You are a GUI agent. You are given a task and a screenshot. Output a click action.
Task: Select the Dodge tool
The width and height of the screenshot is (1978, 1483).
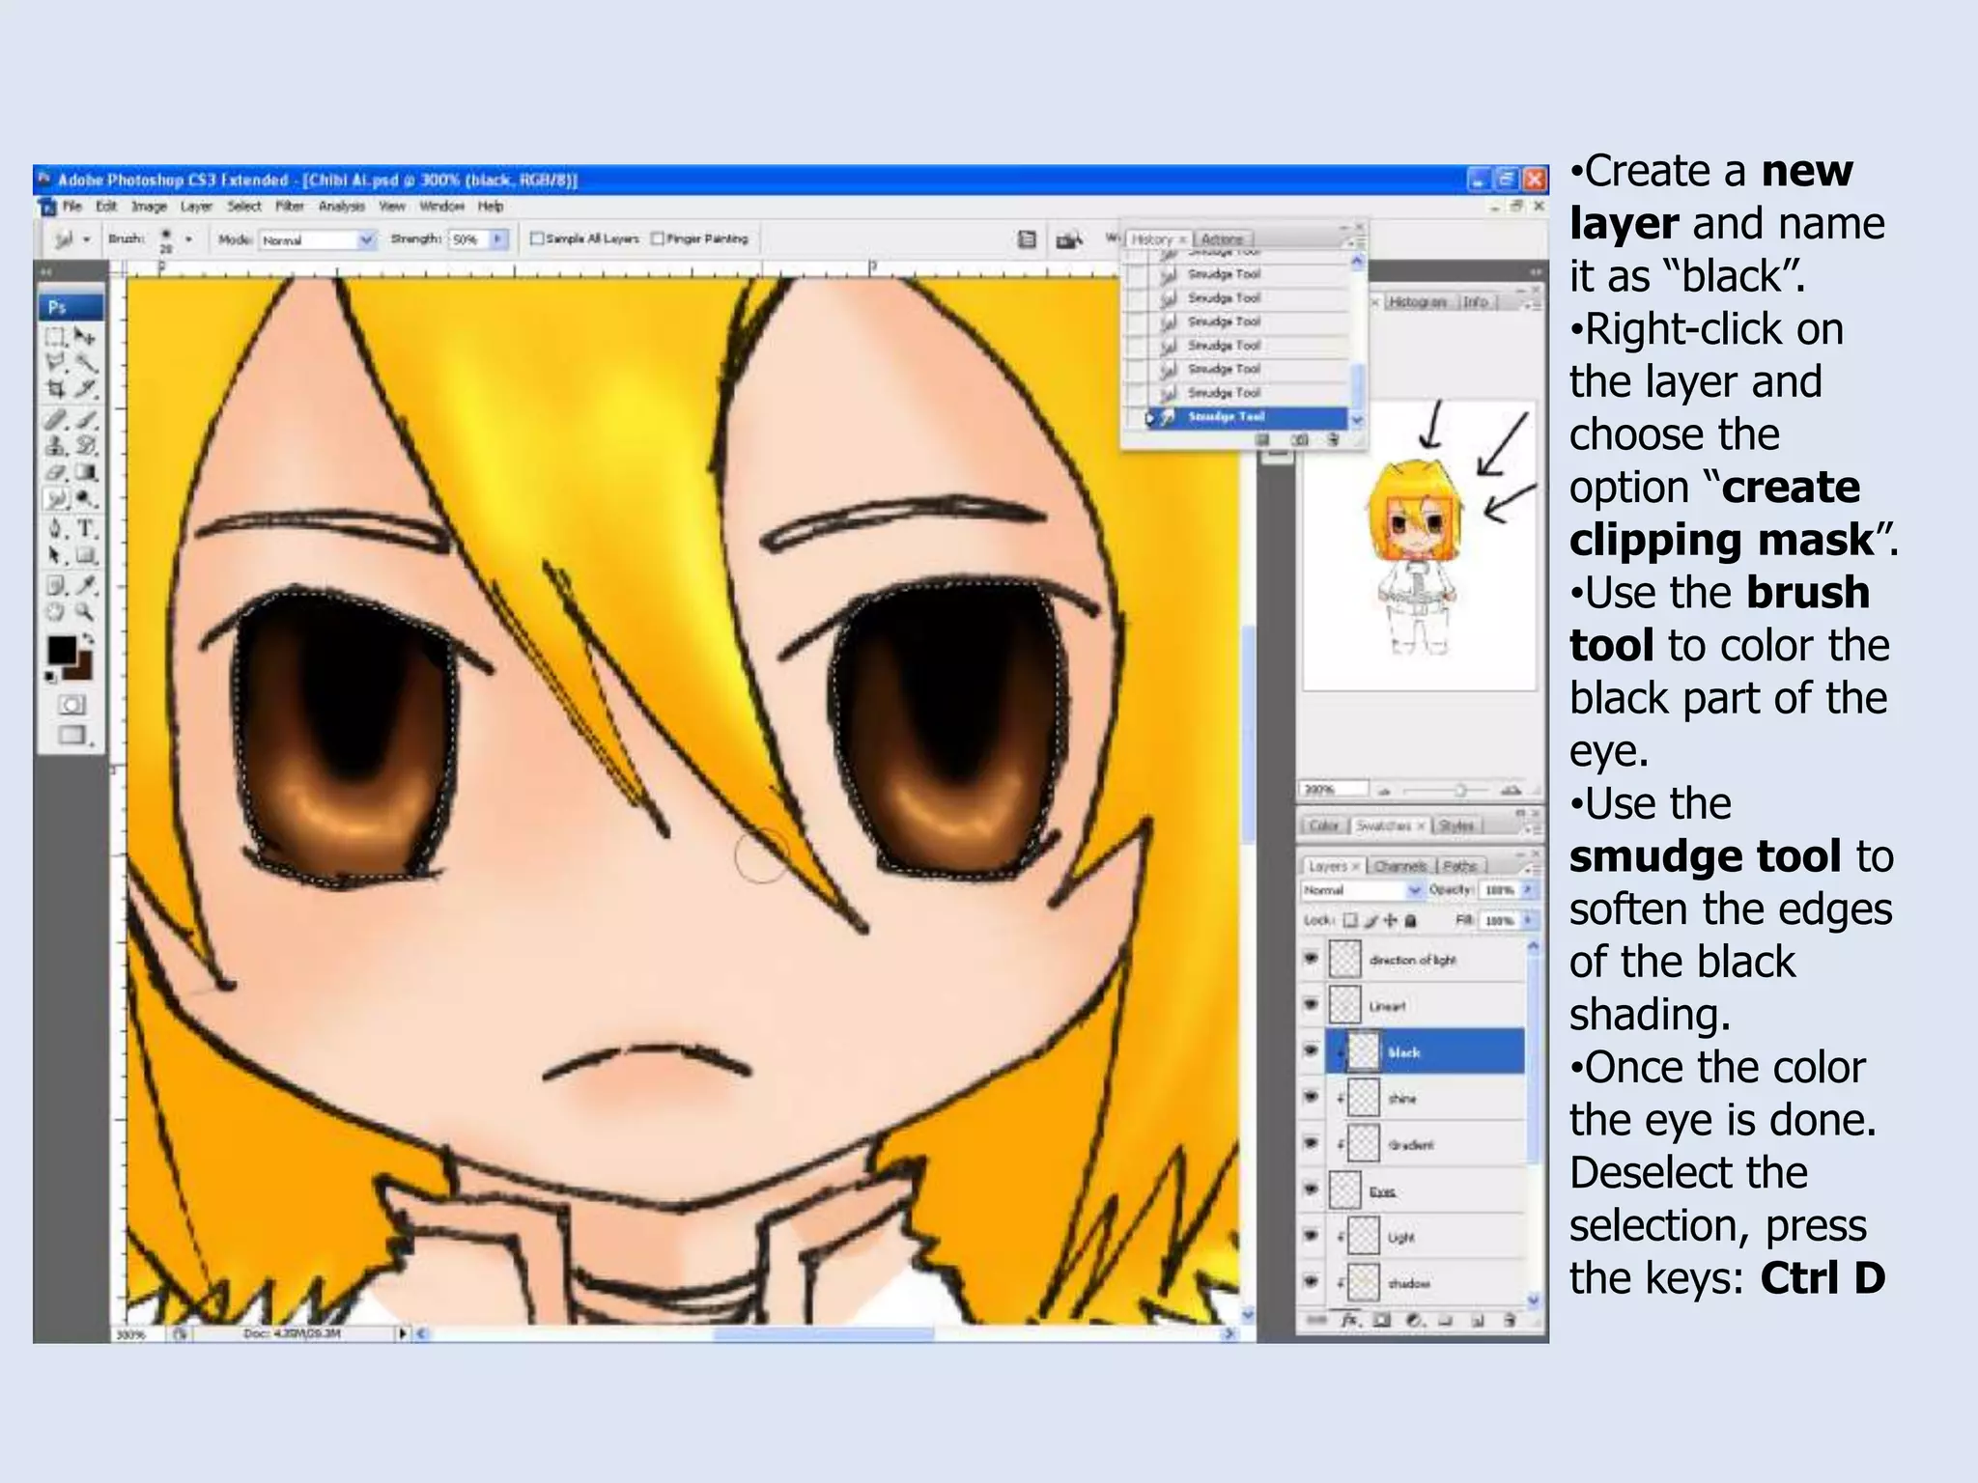pos(86,498)
